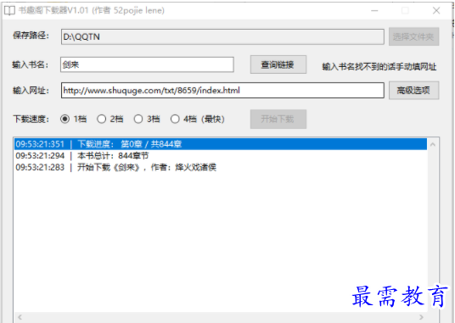Close the 书趣阁下载器 window
455x323 pixels.
coord(436,11)
